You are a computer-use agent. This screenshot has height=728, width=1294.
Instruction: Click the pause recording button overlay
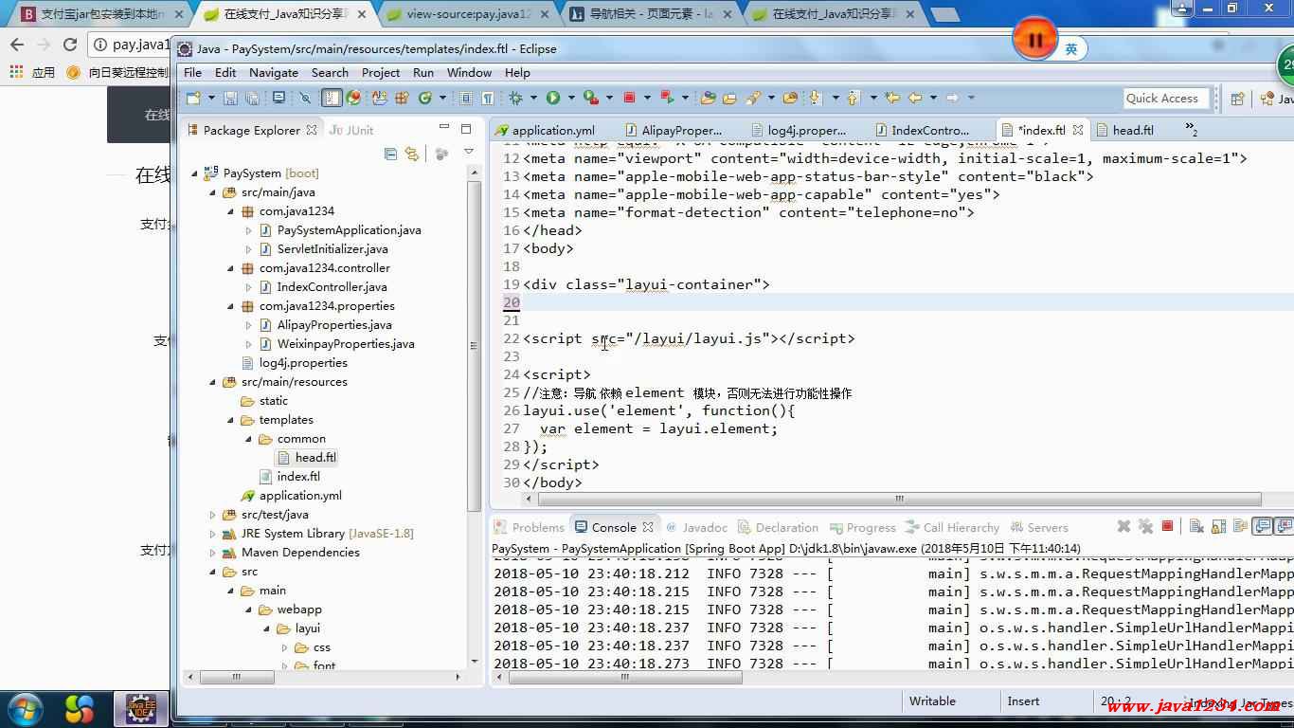[1034, 40]
